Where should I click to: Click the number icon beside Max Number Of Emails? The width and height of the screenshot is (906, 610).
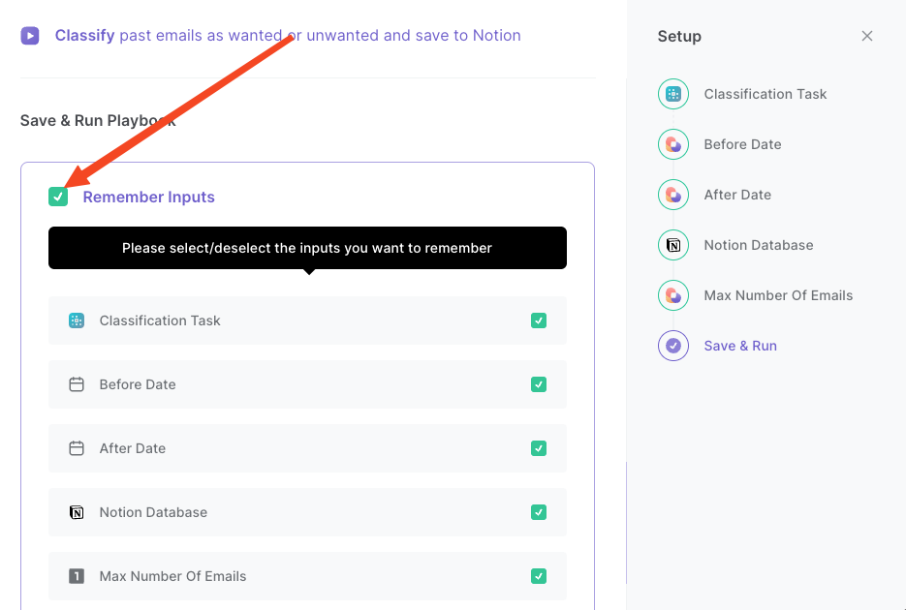[77, 576]
